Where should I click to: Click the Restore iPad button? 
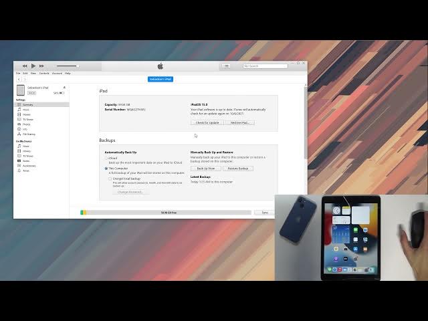[240, 123]
